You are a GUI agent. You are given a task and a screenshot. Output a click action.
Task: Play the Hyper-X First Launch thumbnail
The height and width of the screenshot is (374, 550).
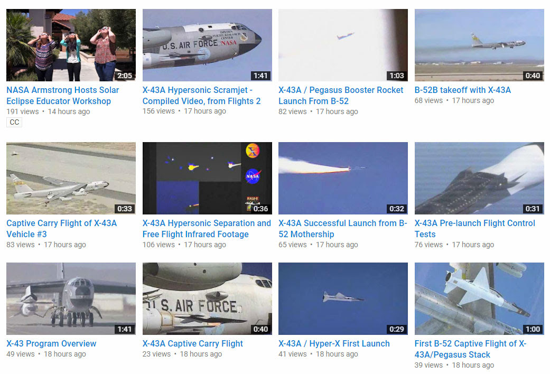pyautogui.click(x=343, y=298)
